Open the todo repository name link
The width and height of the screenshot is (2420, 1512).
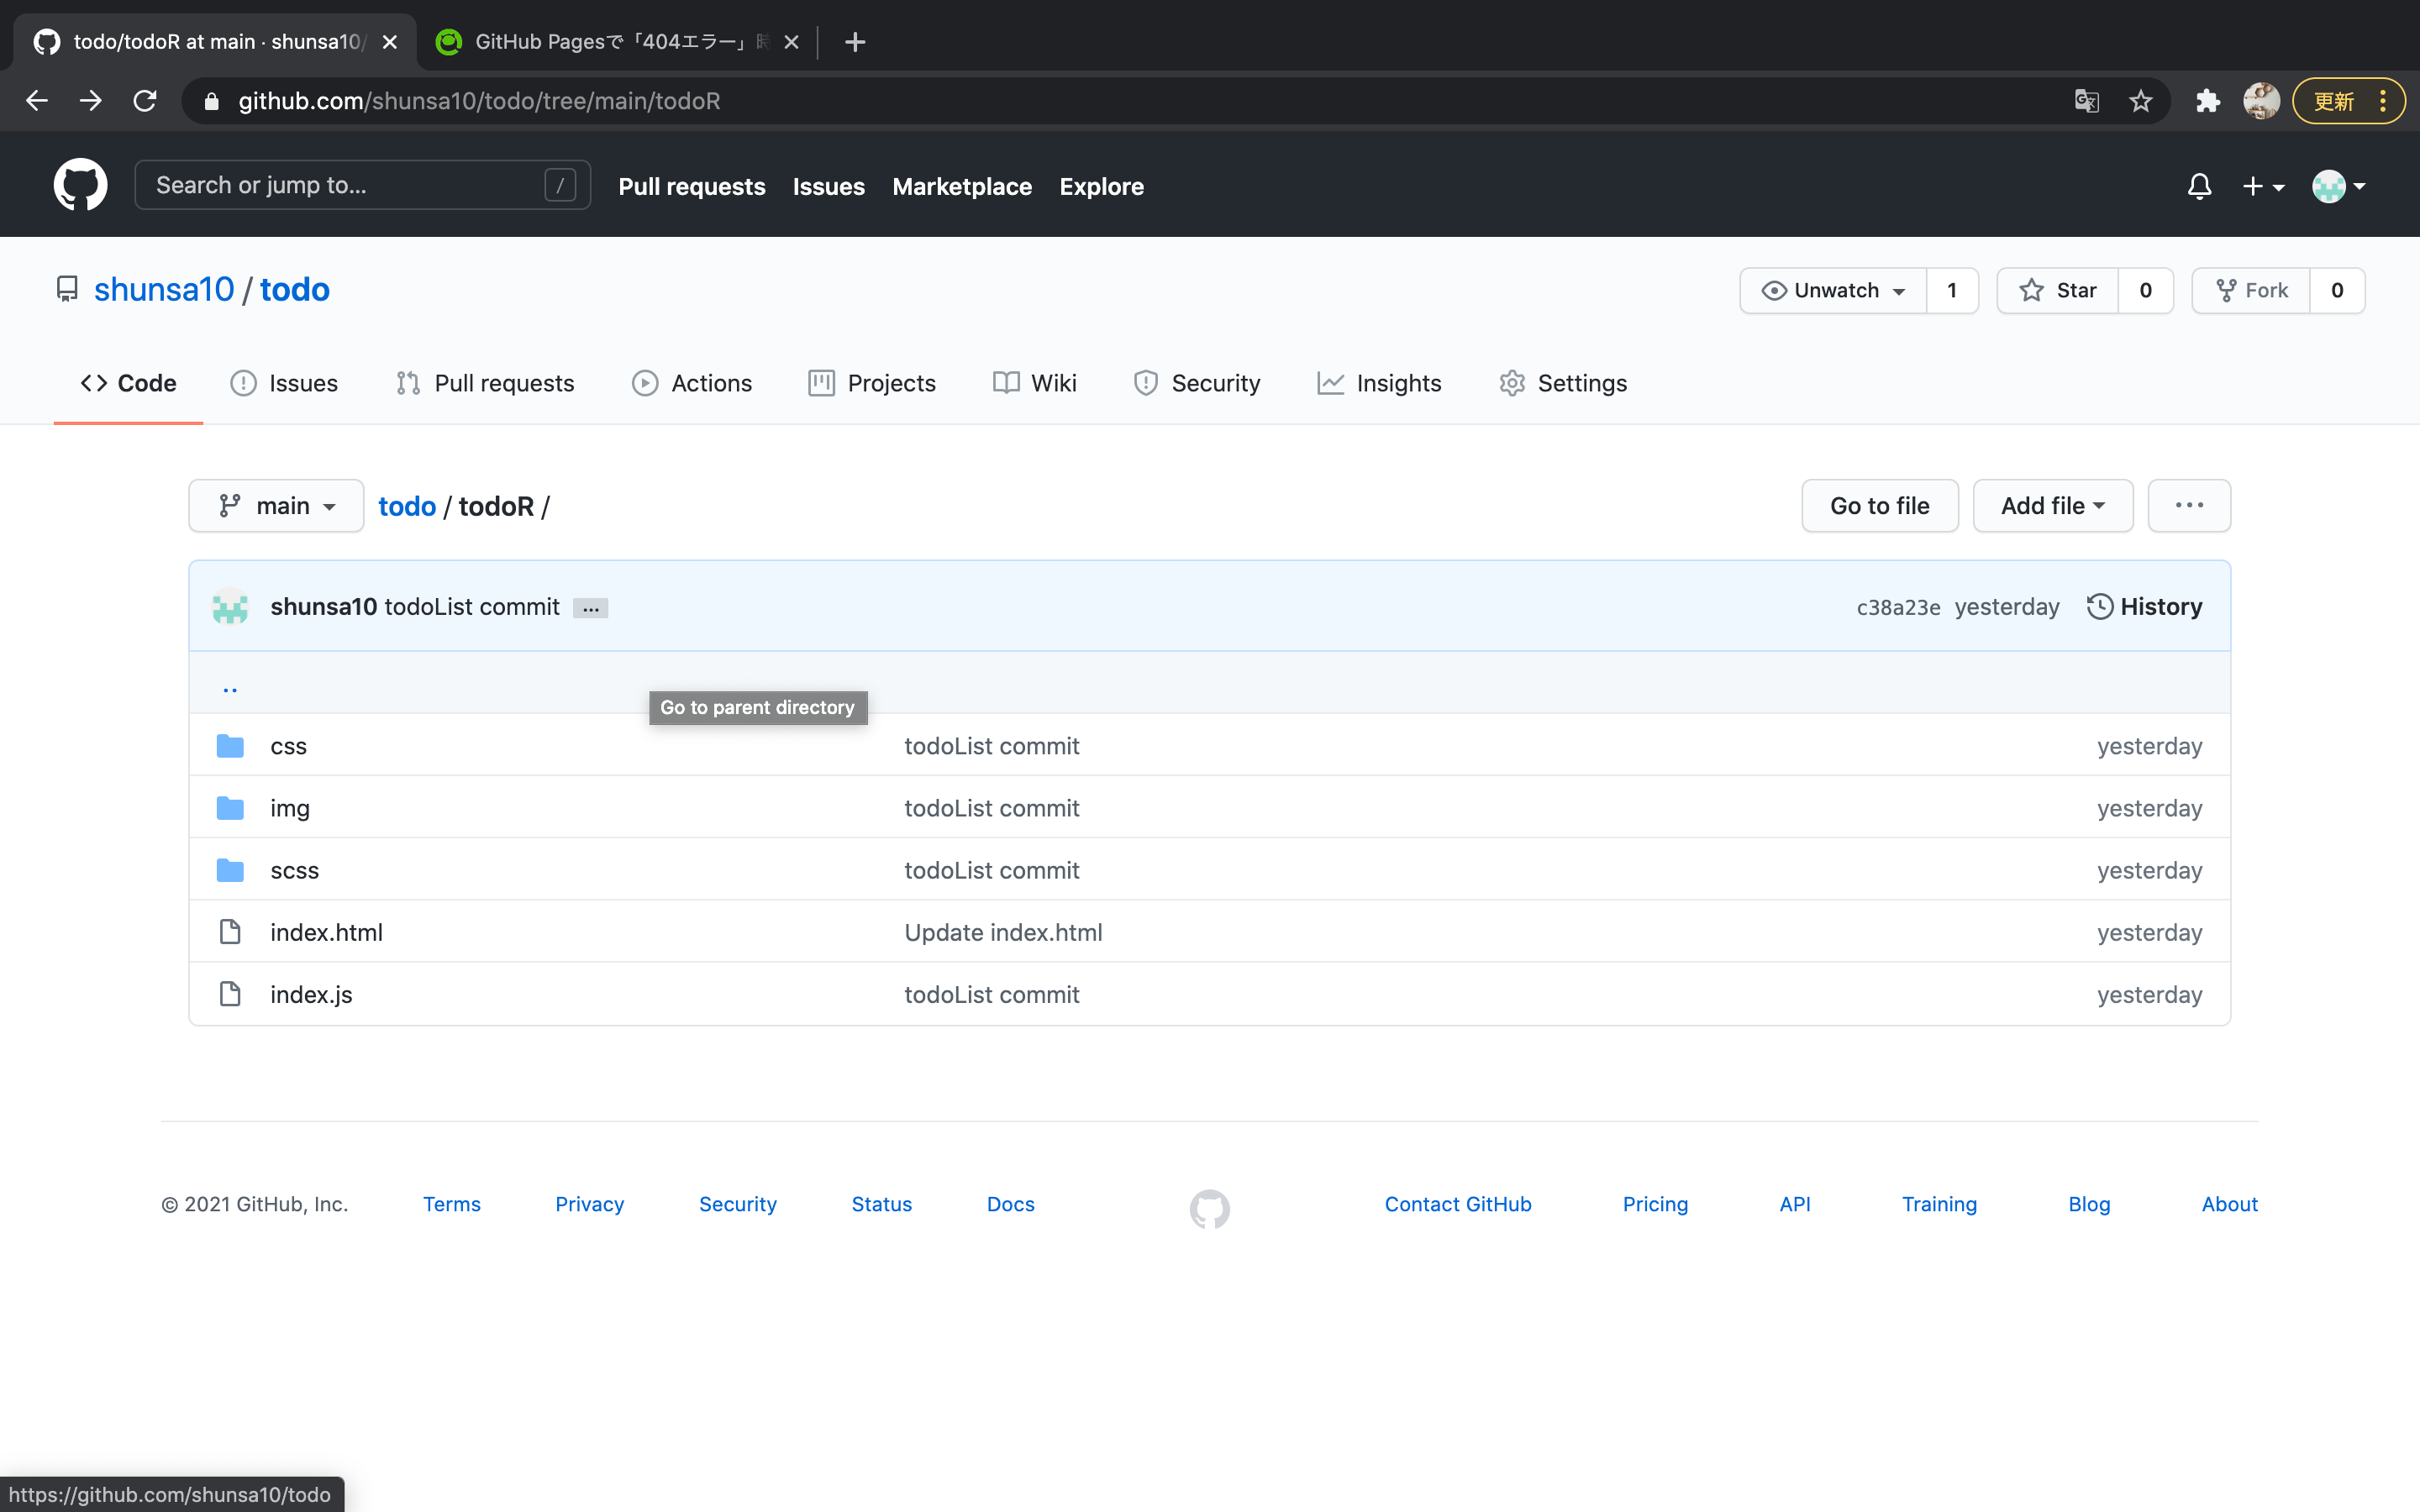(x=295, y=290)
